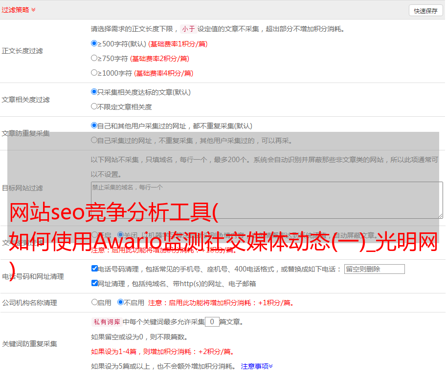The image size is (446, 375).
Task: Click the red 注意 note beside 不启用
Action: (x=221, y=303)
